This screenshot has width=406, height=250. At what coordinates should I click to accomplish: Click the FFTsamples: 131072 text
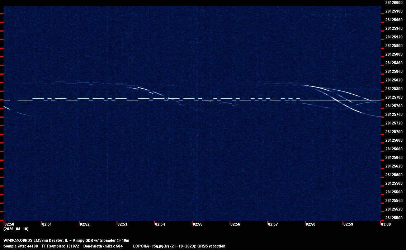61,246
